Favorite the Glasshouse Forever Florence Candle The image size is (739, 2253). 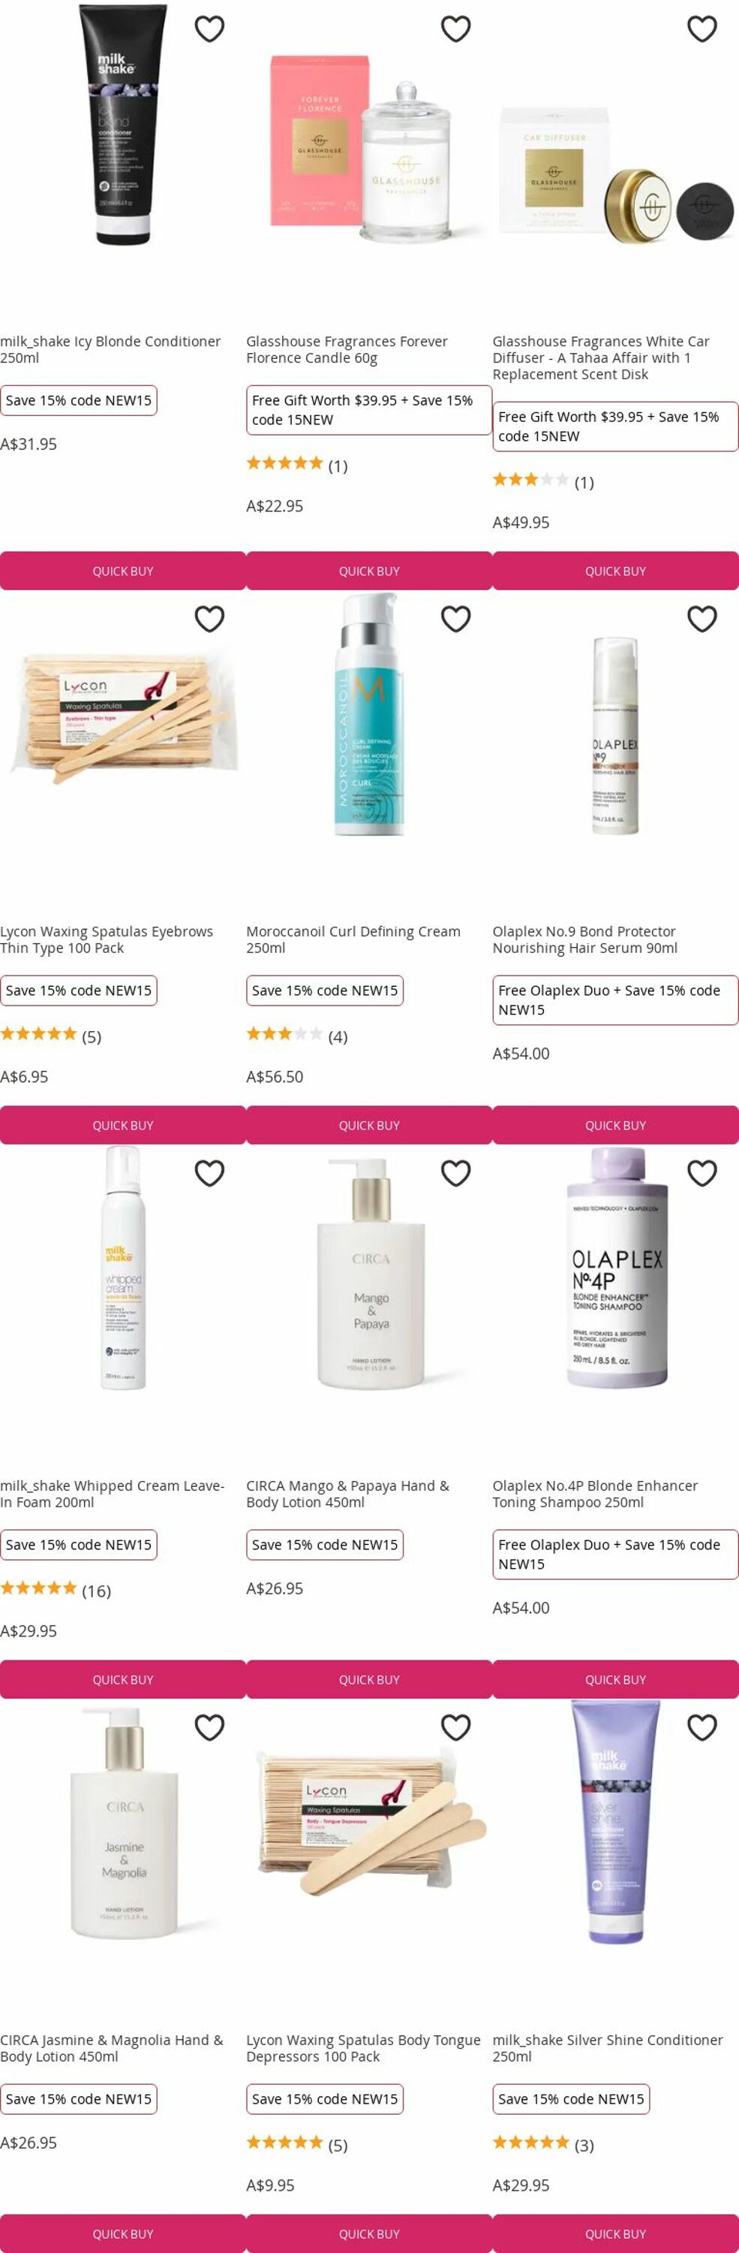click(x=456, y=29)
